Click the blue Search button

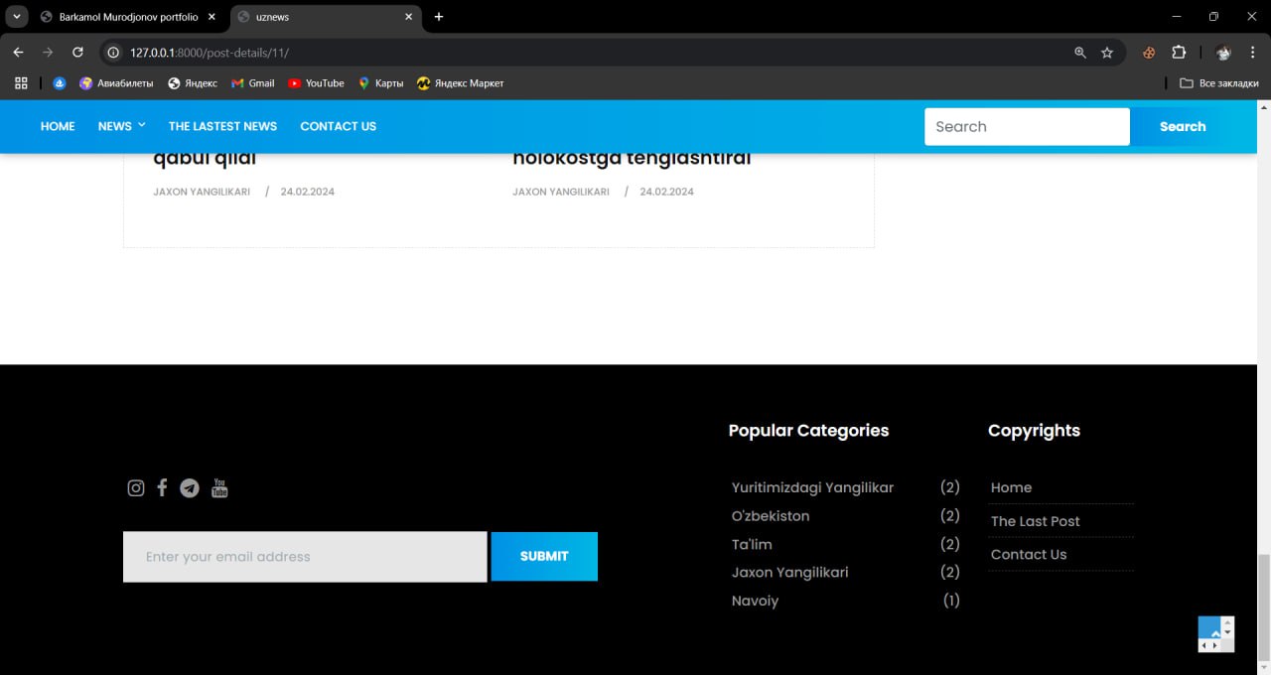click(1183, 126)
